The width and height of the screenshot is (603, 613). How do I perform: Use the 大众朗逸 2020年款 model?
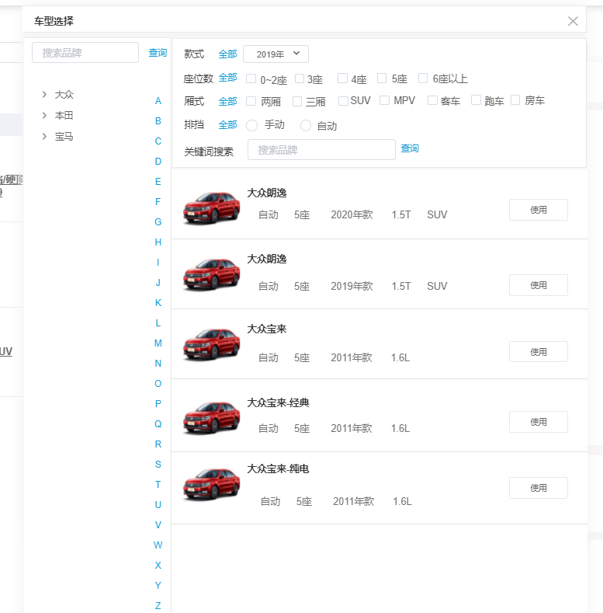(x=538, y=210)
